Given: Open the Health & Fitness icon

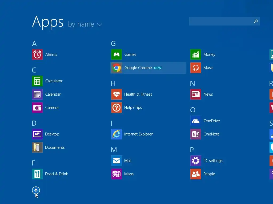Looking at the screenshot, I should tap(117, 94).
